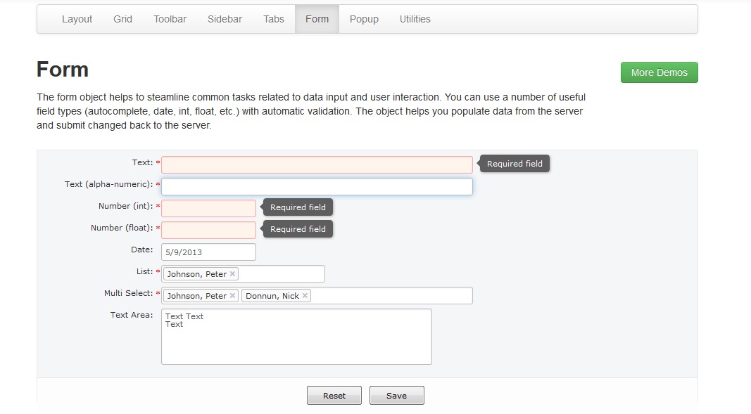Select the Form tab
Image resolution: width=751 pixels, height=414 pixels.
pyautogui.click(x=317, y=19)
